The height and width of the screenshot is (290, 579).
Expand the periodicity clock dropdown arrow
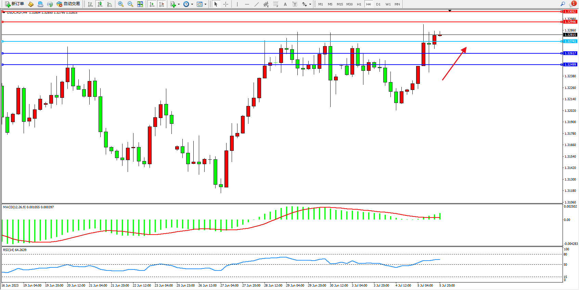click(x=192, y=4)
